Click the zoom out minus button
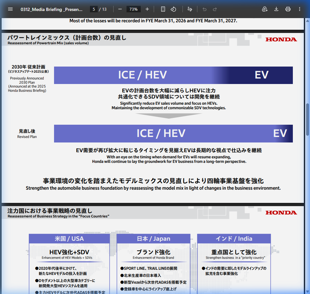The width and height of the screenshot is (310, 294). tap(120, 9)
